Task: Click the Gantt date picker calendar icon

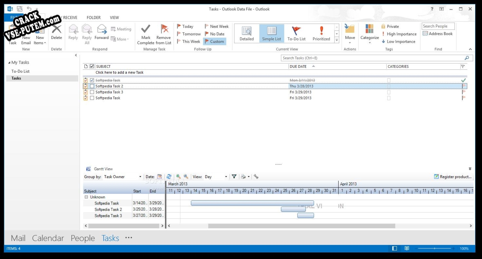Action: tap(159, 177)
